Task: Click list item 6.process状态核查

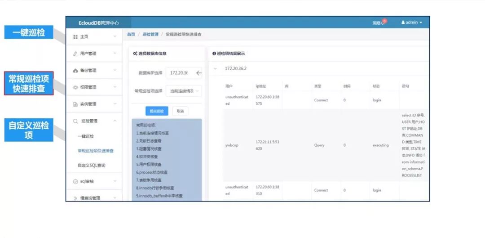Action: click(152, 172)
